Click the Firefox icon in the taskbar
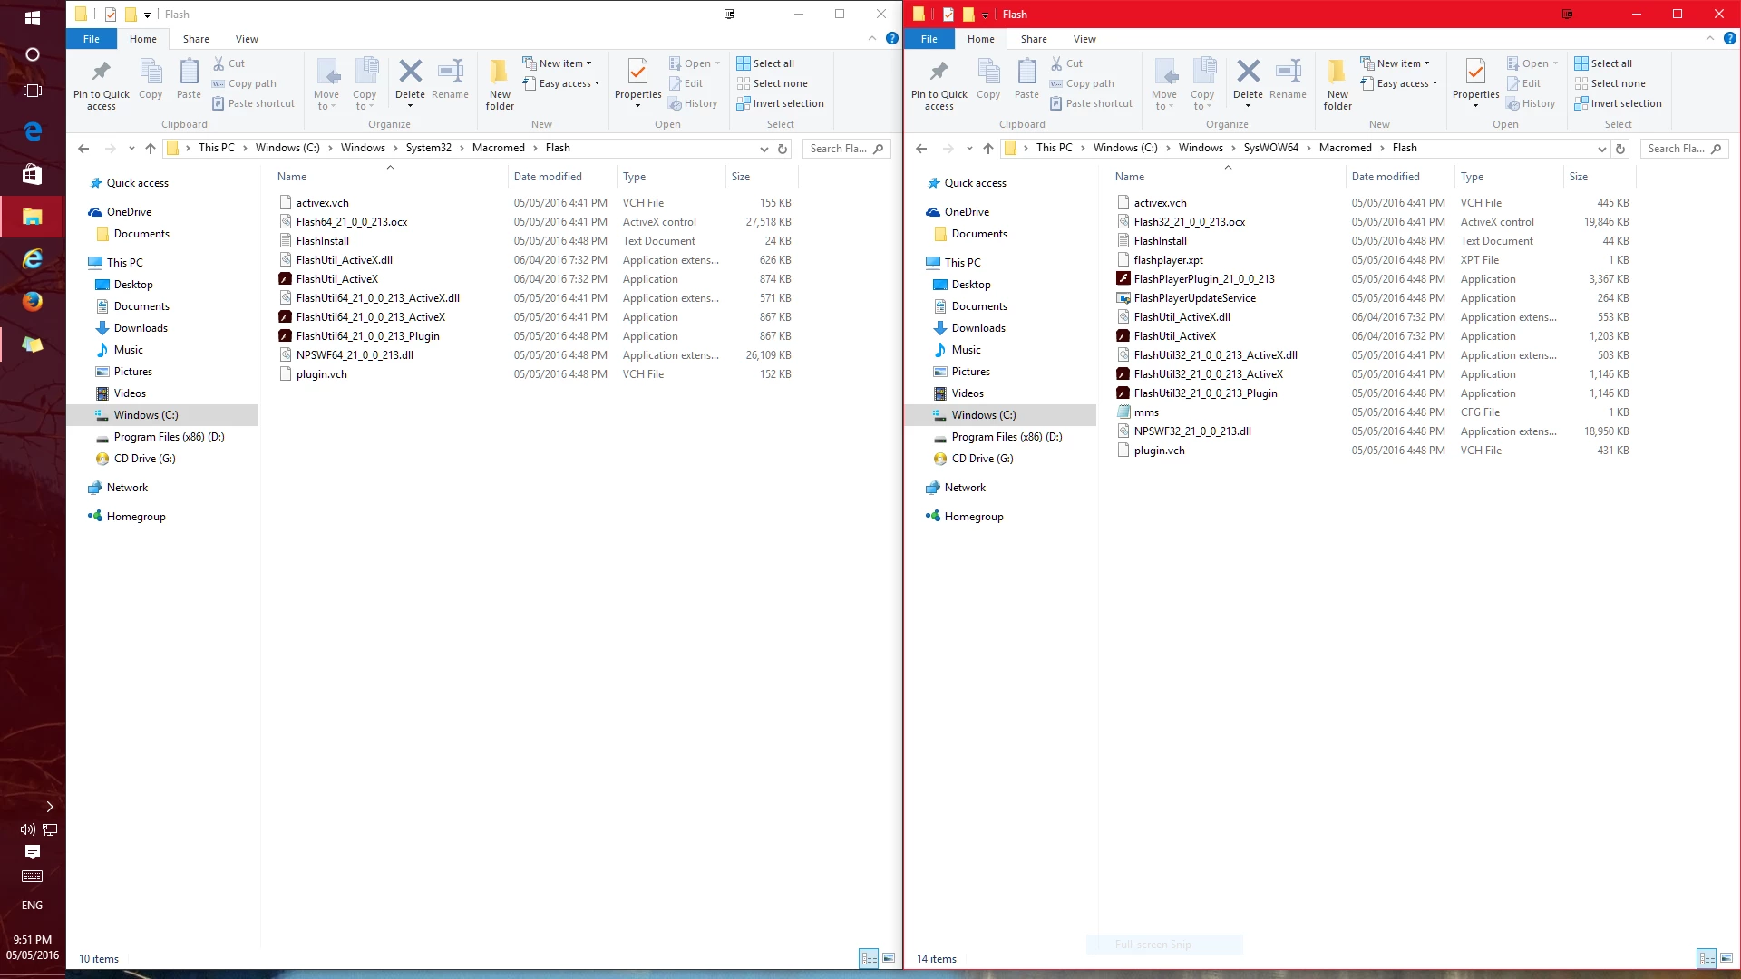This screenshot has width=1741, height=979. 33,302
